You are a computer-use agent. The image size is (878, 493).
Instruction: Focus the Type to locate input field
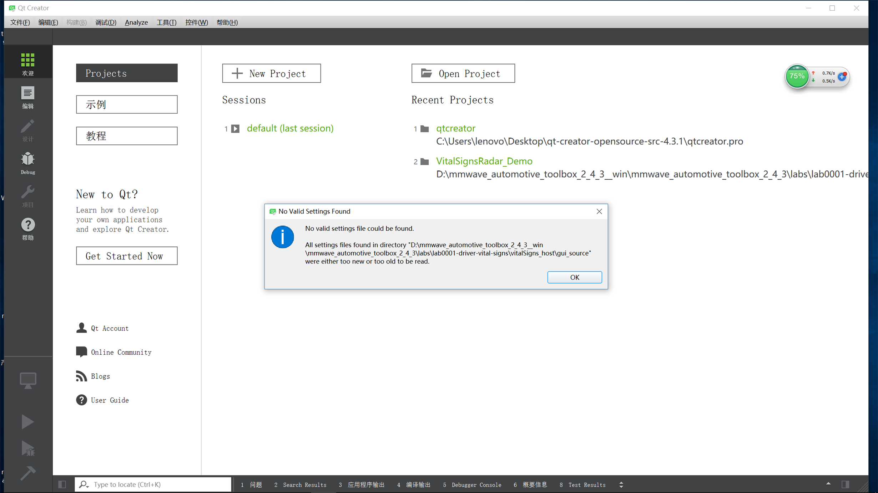(x=153, y=484)
